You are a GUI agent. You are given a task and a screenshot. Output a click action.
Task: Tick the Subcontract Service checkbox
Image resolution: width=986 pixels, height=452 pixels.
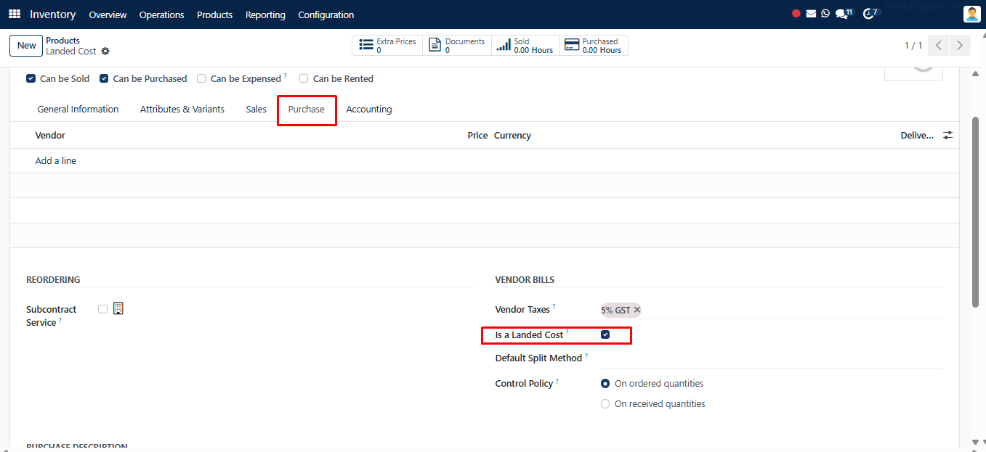pos(102,309)
